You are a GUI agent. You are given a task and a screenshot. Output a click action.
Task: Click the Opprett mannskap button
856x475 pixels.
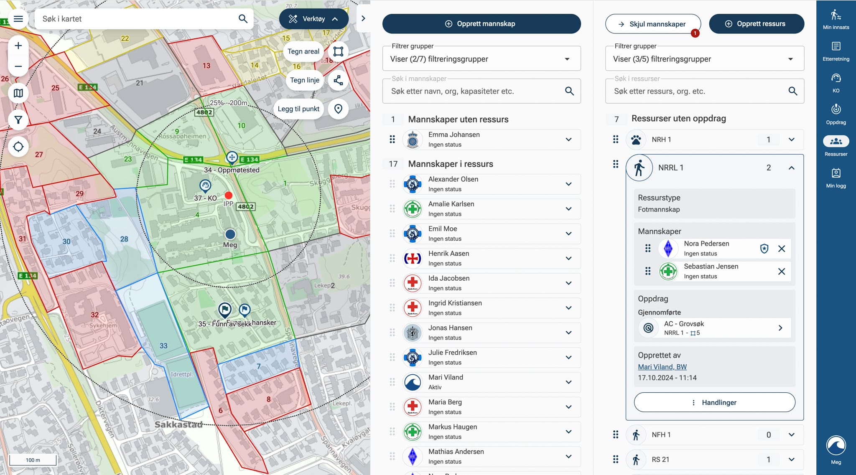coord(481,24)
